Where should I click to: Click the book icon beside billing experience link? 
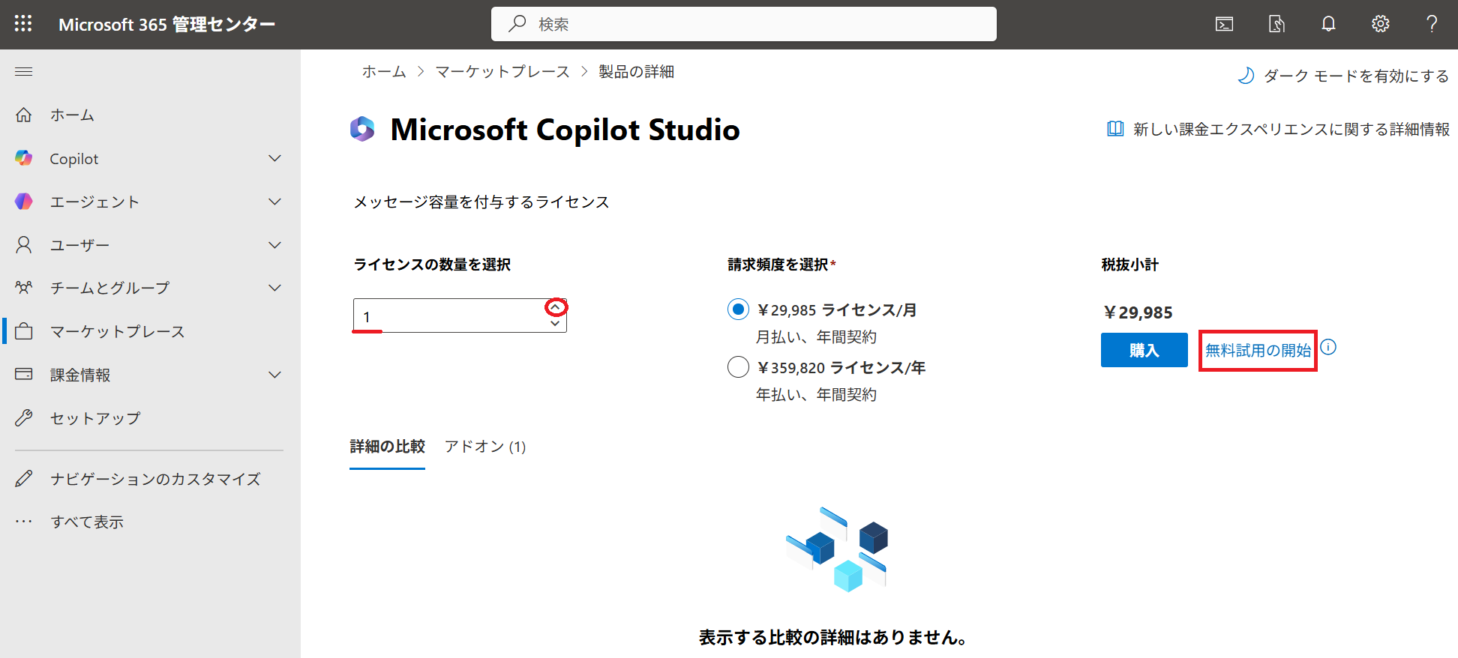point(1115,129)
